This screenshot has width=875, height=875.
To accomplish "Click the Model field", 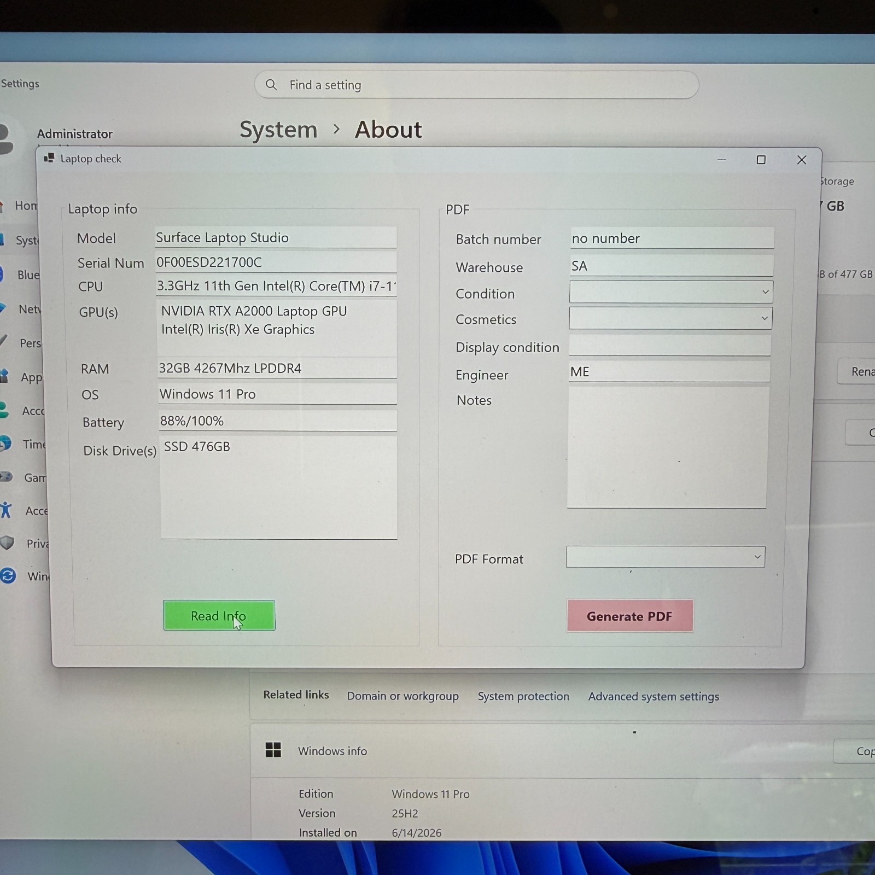I will [276, 237].
